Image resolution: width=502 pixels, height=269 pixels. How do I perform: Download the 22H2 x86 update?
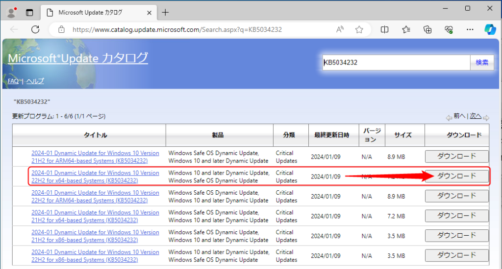click(x=457, y=256)
